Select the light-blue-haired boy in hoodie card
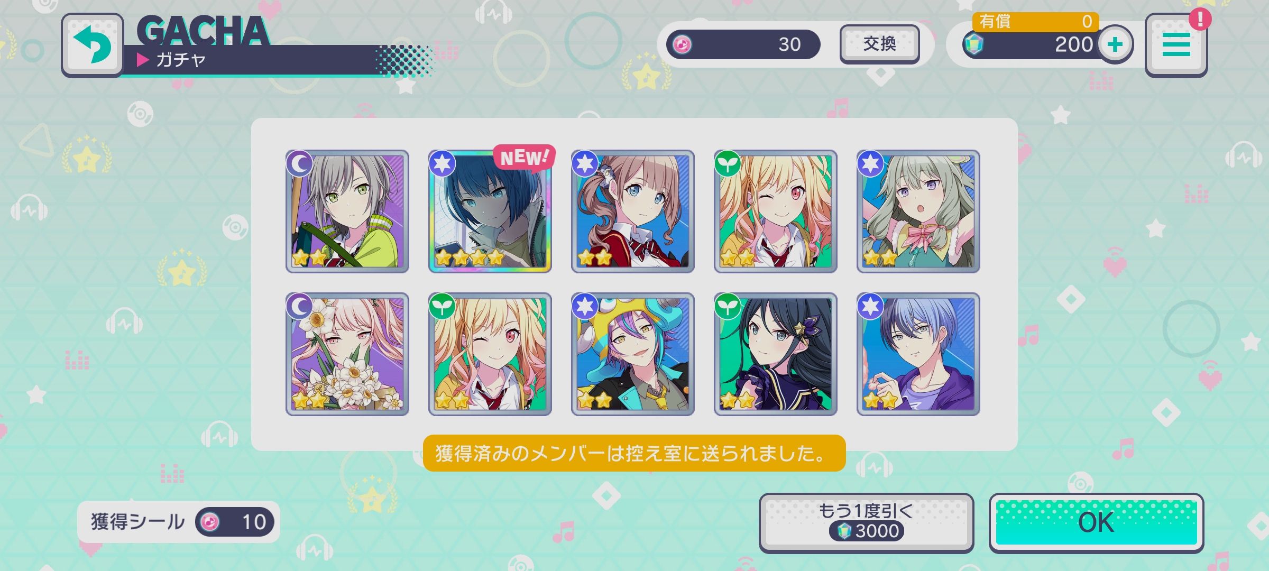1269x571 pixels. pyautogui.click(x=918, y=354)
